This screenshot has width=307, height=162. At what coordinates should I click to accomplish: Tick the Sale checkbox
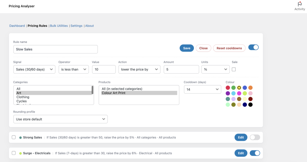pos(234,69)
